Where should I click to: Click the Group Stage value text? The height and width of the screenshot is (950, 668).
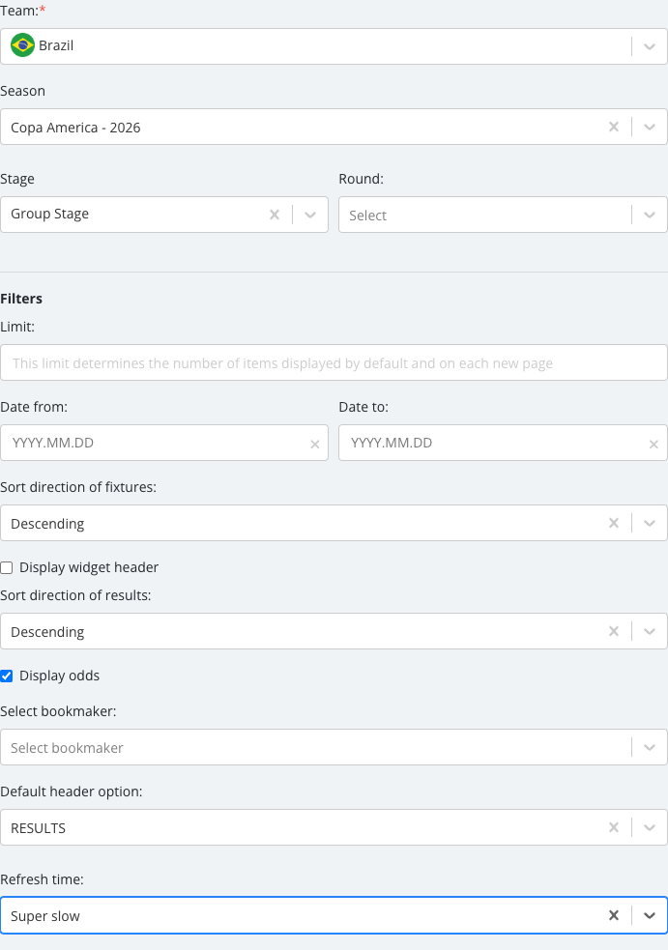point(49,214)
